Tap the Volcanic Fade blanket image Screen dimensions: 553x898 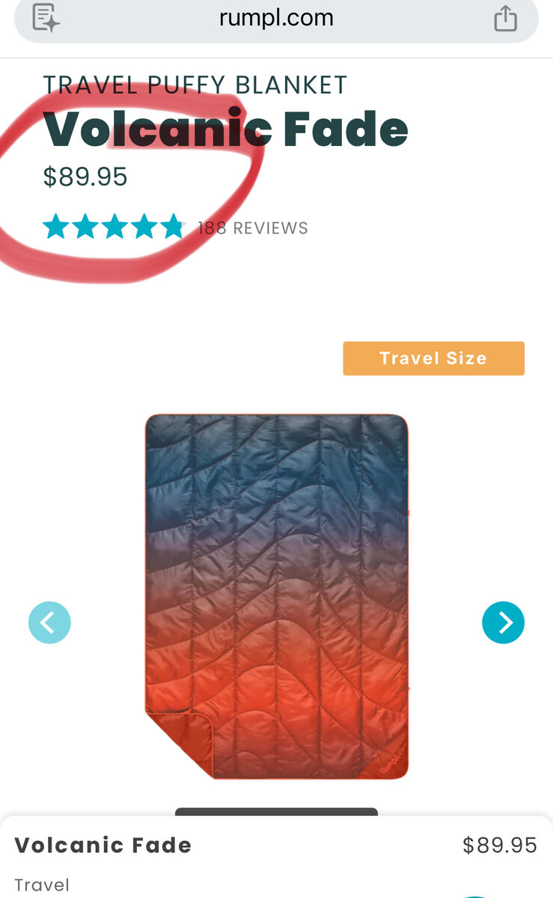(x=277, y=596)
